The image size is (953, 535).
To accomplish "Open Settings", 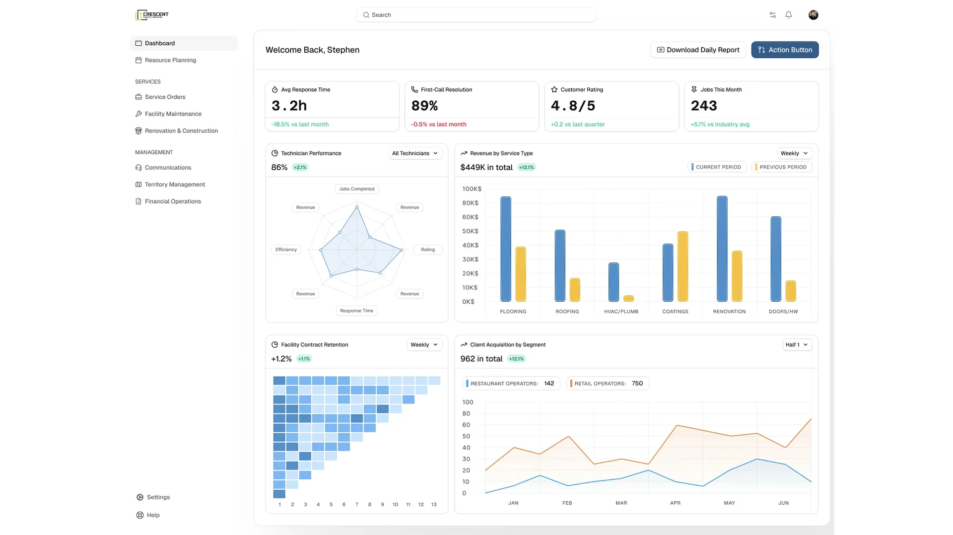I will [x=153, y=497].
